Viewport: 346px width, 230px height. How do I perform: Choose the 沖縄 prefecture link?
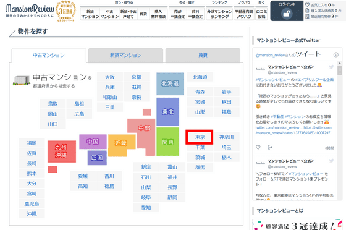point(32,214)
